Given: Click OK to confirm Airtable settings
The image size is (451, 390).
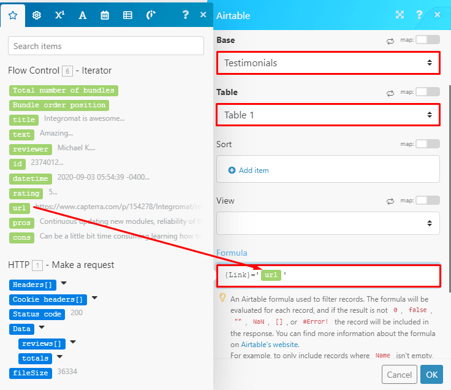Looking at the screenshot, I should coord(431,374).
